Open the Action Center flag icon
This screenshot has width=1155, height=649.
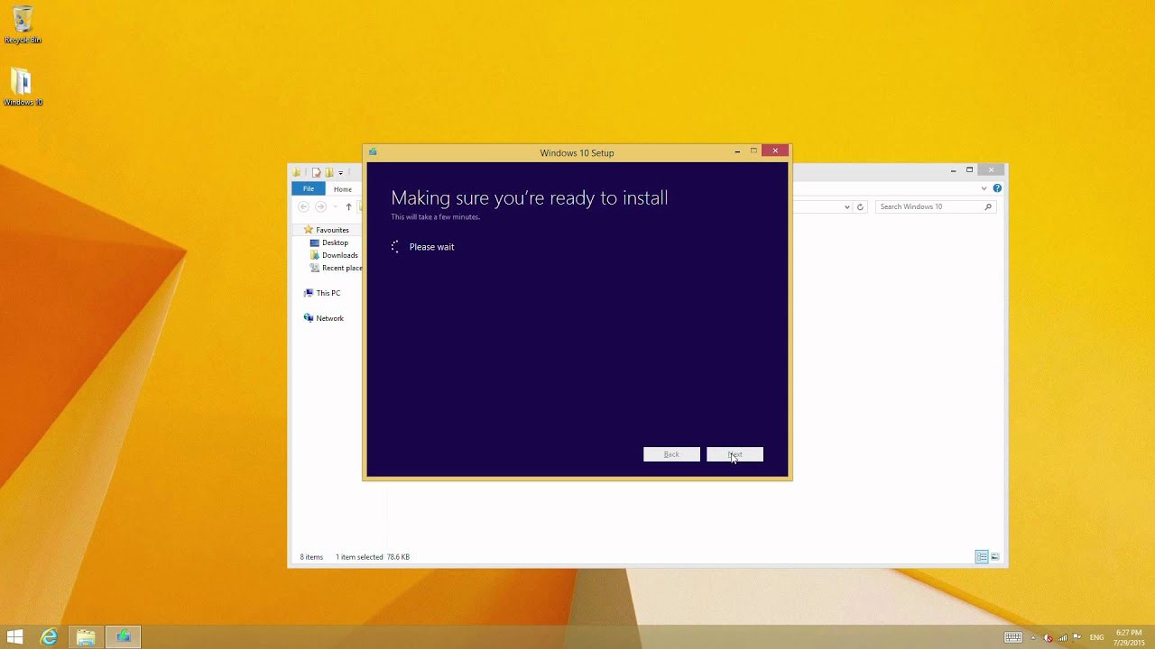(1076, 637)
